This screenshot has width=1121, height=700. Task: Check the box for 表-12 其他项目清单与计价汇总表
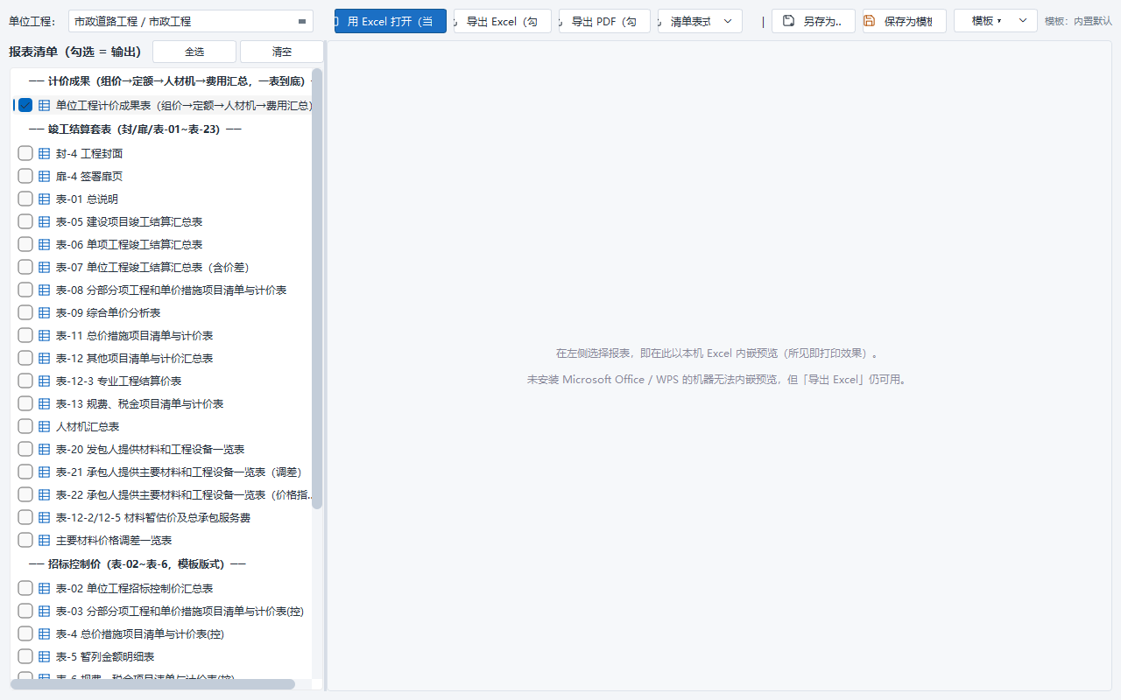tap(25, 358)
